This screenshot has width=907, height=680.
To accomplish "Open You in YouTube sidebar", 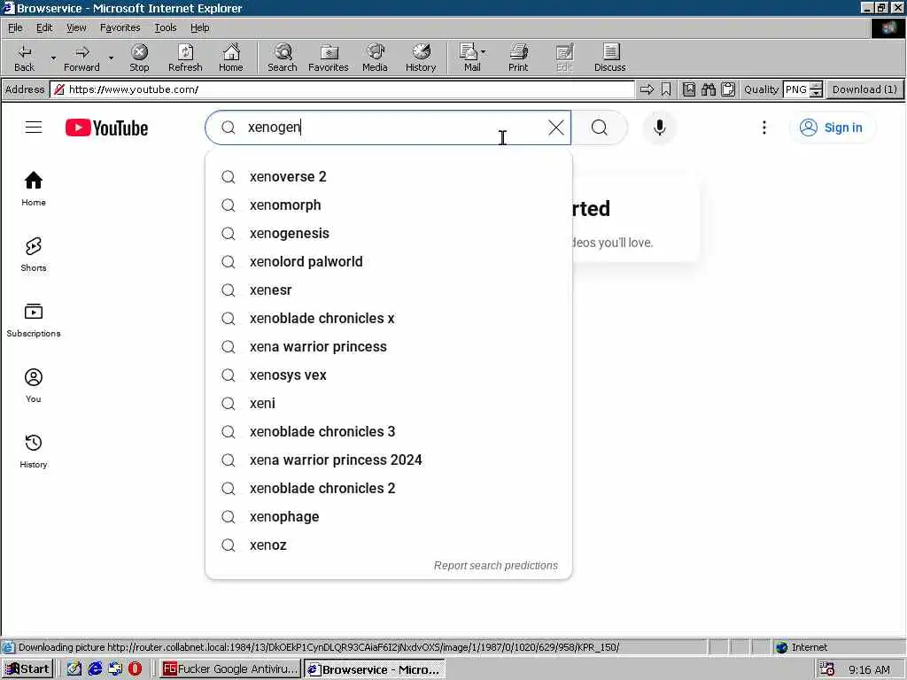I will (34, 385).
